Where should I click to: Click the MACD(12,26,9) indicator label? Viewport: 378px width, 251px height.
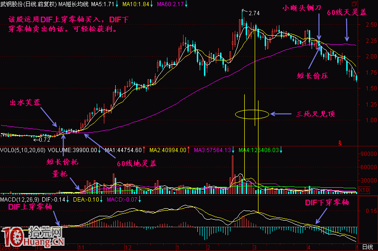[20, 200]
